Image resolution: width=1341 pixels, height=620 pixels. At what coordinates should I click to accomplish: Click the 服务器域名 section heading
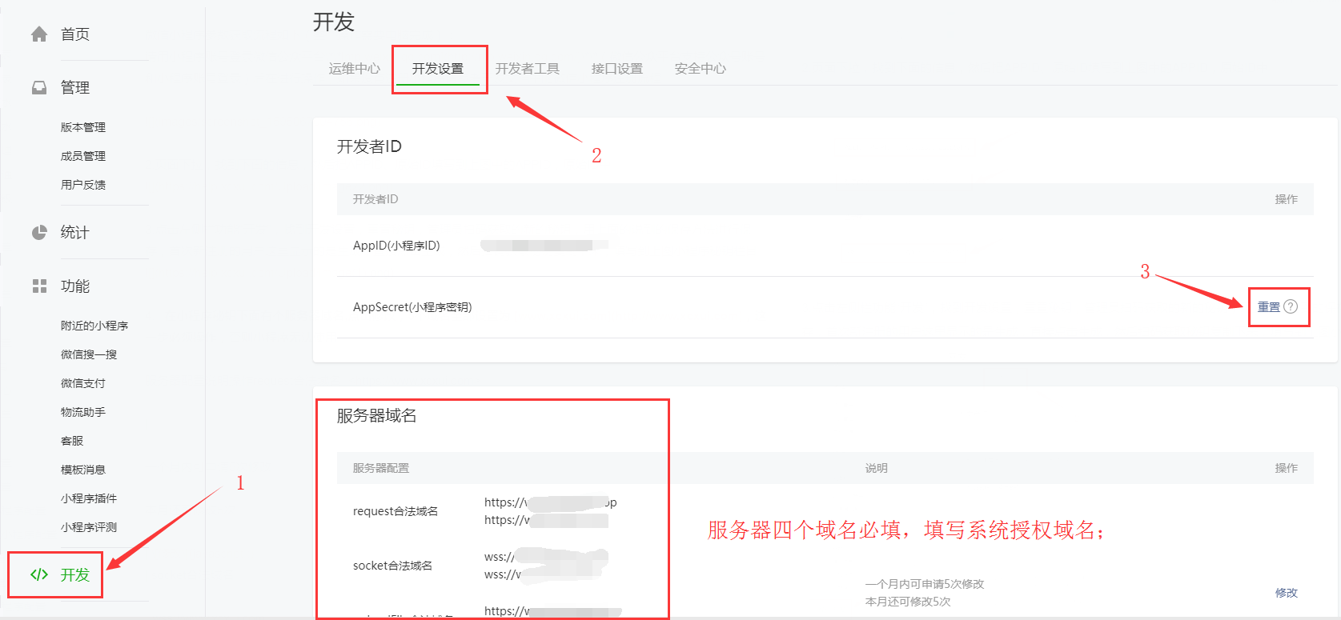point(377,415)
